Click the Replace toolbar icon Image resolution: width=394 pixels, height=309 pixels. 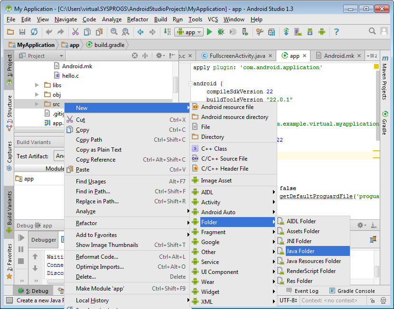(x=125, y=32)
